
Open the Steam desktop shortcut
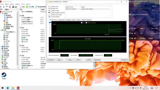[x=4, y=76]
